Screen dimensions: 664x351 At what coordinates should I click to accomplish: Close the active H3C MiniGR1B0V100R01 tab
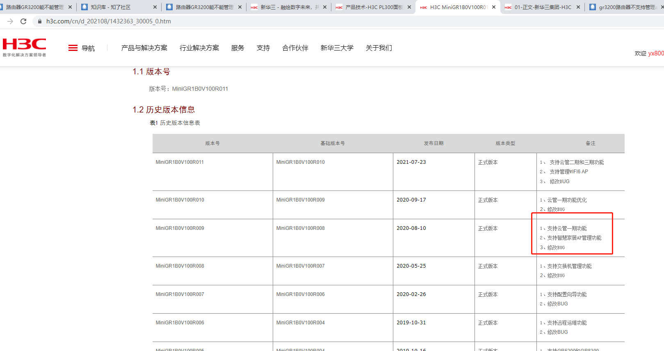pos(494,7)
